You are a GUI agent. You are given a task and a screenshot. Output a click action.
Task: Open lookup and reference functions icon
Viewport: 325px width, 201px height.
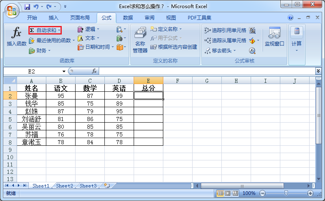click(x=121, y=29)
